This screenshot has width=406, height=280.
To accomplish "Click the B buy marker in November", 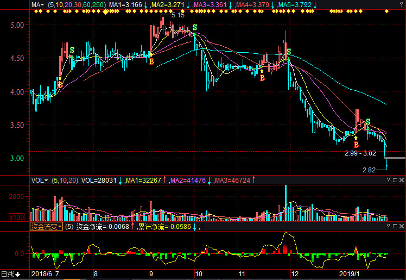I will [262, 78].
